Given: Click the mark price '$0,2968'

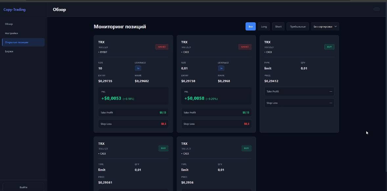Looking at the screenshot, I should click(224, 81).
